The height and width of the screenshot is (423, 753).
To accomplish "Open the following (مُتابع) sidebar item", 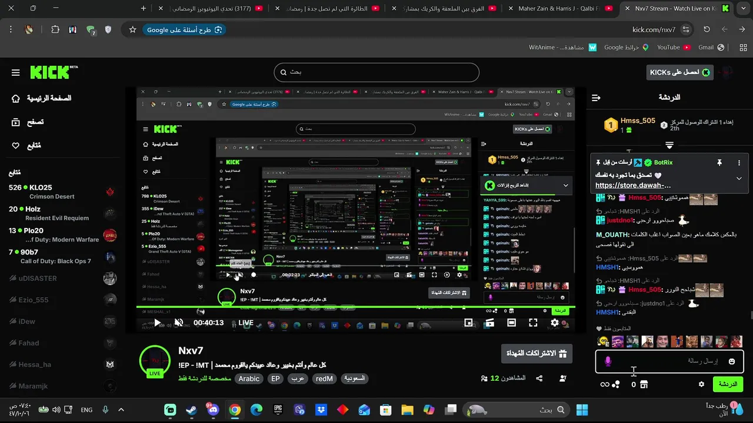I will pyautogui.click(x=27, y=146).
